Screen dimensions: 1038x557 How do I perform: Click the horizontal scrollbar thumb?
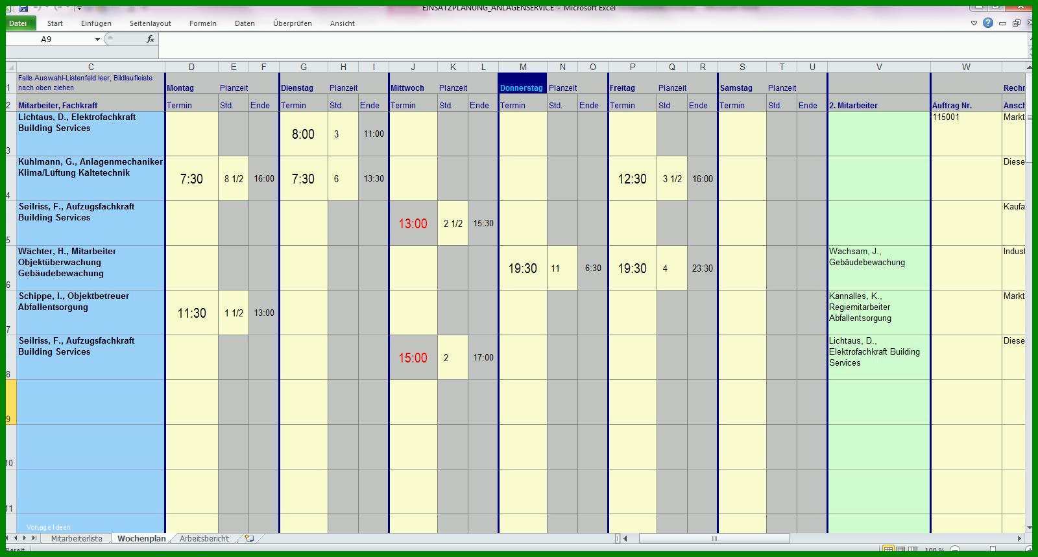[x=714, y=538]
